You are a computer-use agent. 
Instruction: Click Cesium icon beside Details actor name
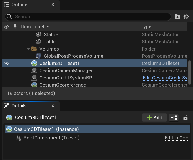pos(9,118)
